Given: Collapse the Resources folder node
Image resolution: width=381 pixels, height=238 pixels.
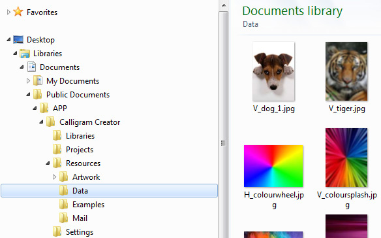Looking at the screenshot, I should click(48, 163).
